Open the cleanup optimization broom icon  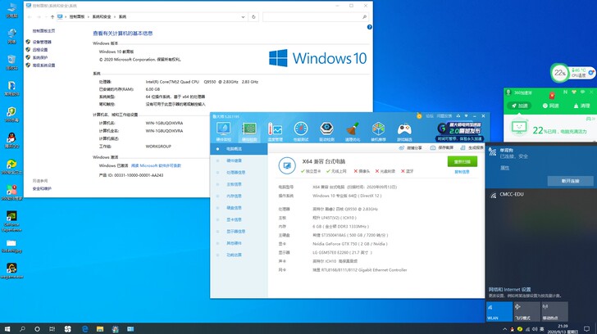(353, 132)
